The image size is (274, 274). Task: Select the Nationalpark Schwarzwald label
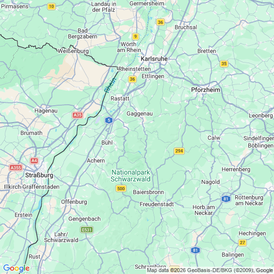pyautogui.click(x=130, y=176)
